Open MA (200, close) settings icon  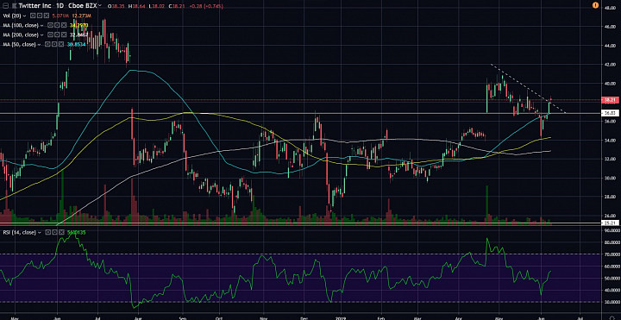57,35
